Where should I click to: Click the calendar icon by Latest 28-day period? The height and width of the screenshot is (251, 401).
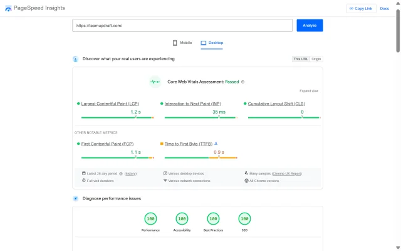point(83,173)
